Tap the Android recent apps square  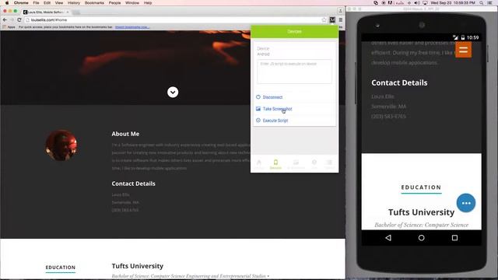(454, 238)
